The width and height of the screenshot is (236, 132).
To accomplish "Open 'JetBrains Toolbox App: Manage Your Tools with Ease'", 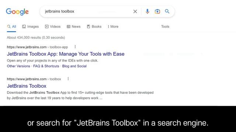I will 66,54.
